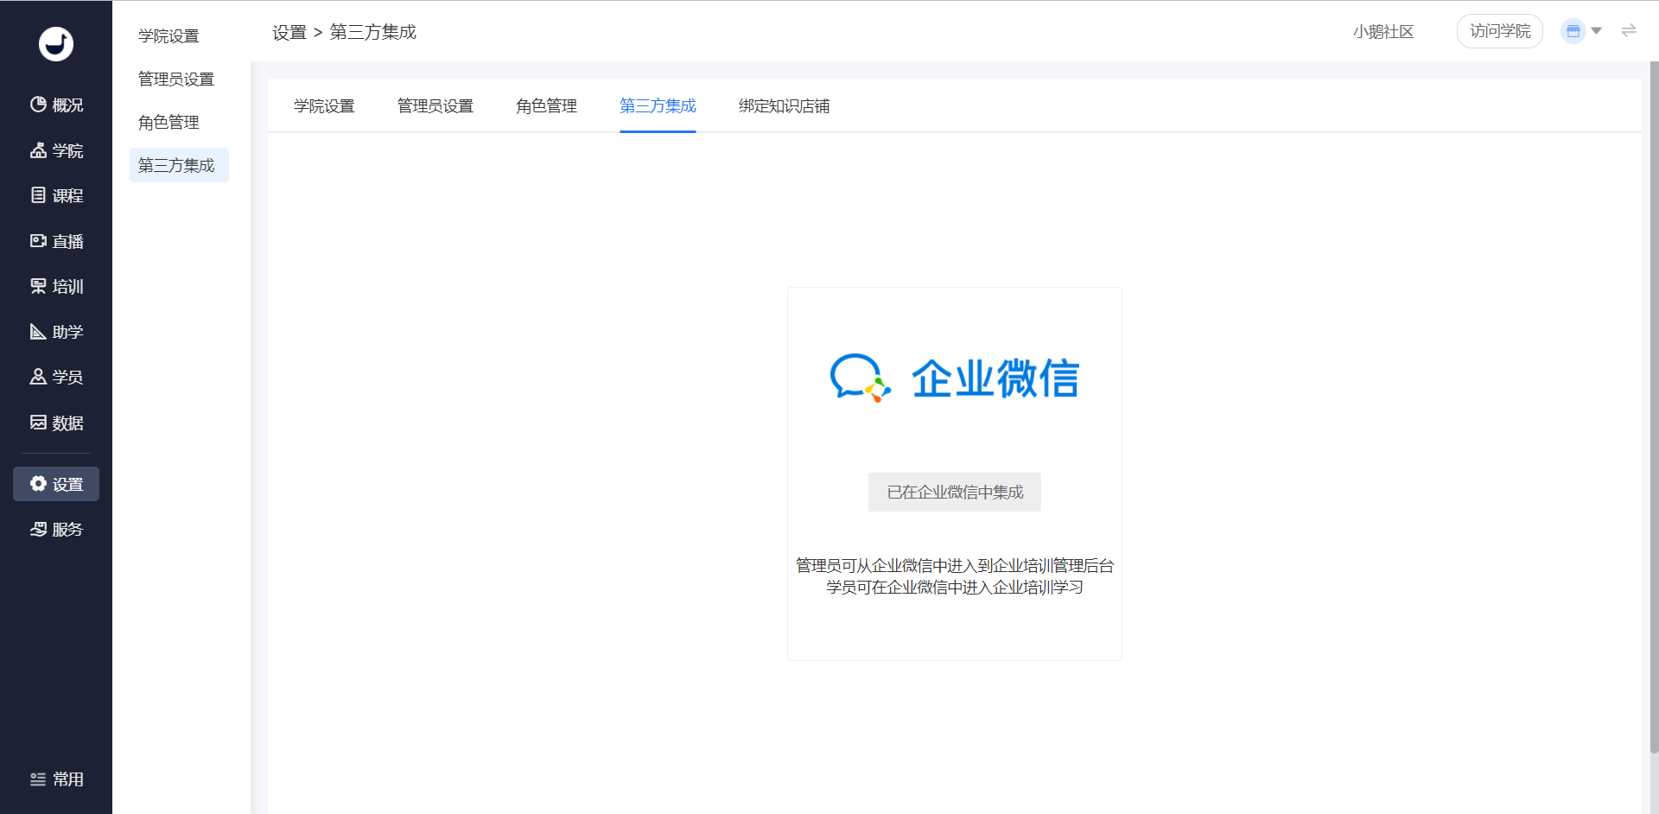Viewport: 1659px width, 814px height.
Task: Click the 访问学院 button
Action: tap(1500, 31)
